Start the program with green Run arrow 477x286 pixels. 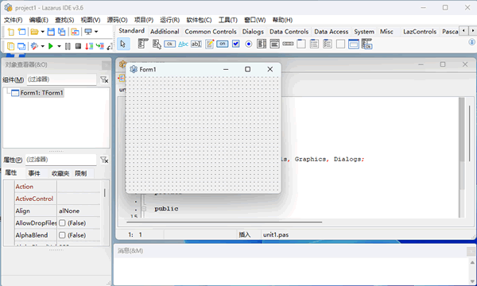(x=51, y=46)
